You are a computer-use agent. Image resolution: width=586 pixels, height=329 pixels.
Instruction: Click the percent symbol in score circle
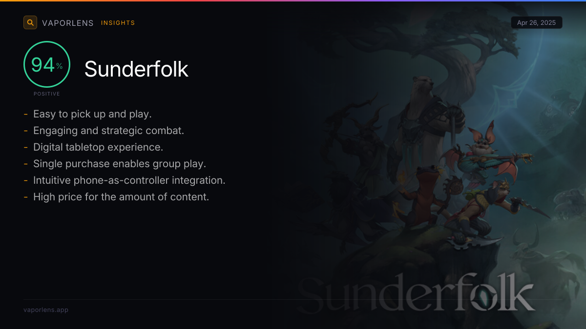(60, 66)
